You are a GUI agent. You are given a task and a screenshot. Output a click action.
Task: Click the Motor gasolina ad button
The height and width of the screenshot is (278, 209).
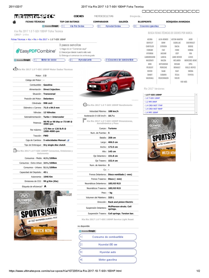click(108, 260)
